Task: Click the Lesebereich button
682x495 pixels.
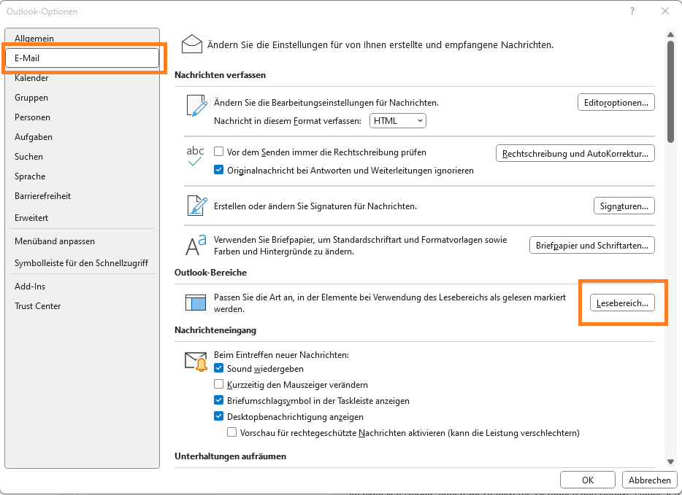Action: (622, 302)
